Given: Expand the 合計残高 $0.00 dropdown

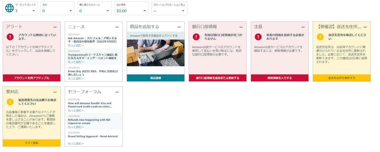Looking at the screenshot, I should pos(145,11).
